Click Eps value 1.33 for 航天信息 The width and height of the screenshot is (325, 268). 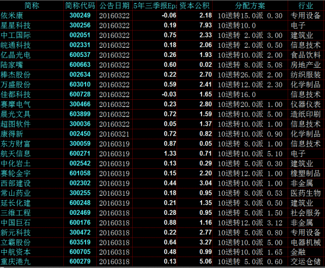coord(170,154)
